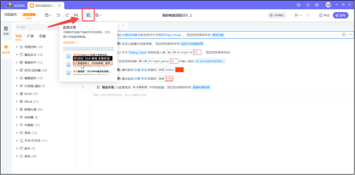The width and height of the screenshot is (355, 175).
Task: Select the 基础 components tab
Action: pyautogui.click(x=18, y=36)
